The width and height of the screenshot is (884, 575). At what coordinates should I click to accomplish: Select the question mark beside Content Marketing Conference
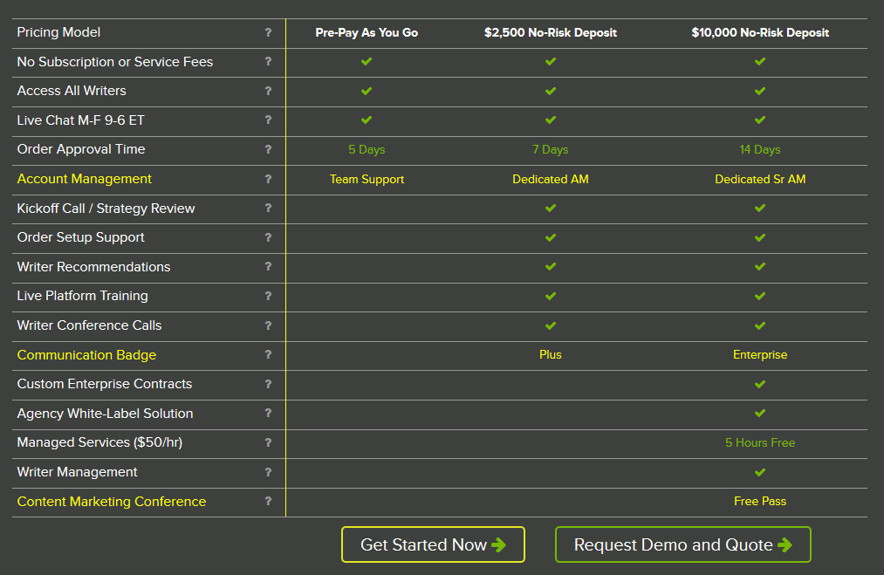268,502
